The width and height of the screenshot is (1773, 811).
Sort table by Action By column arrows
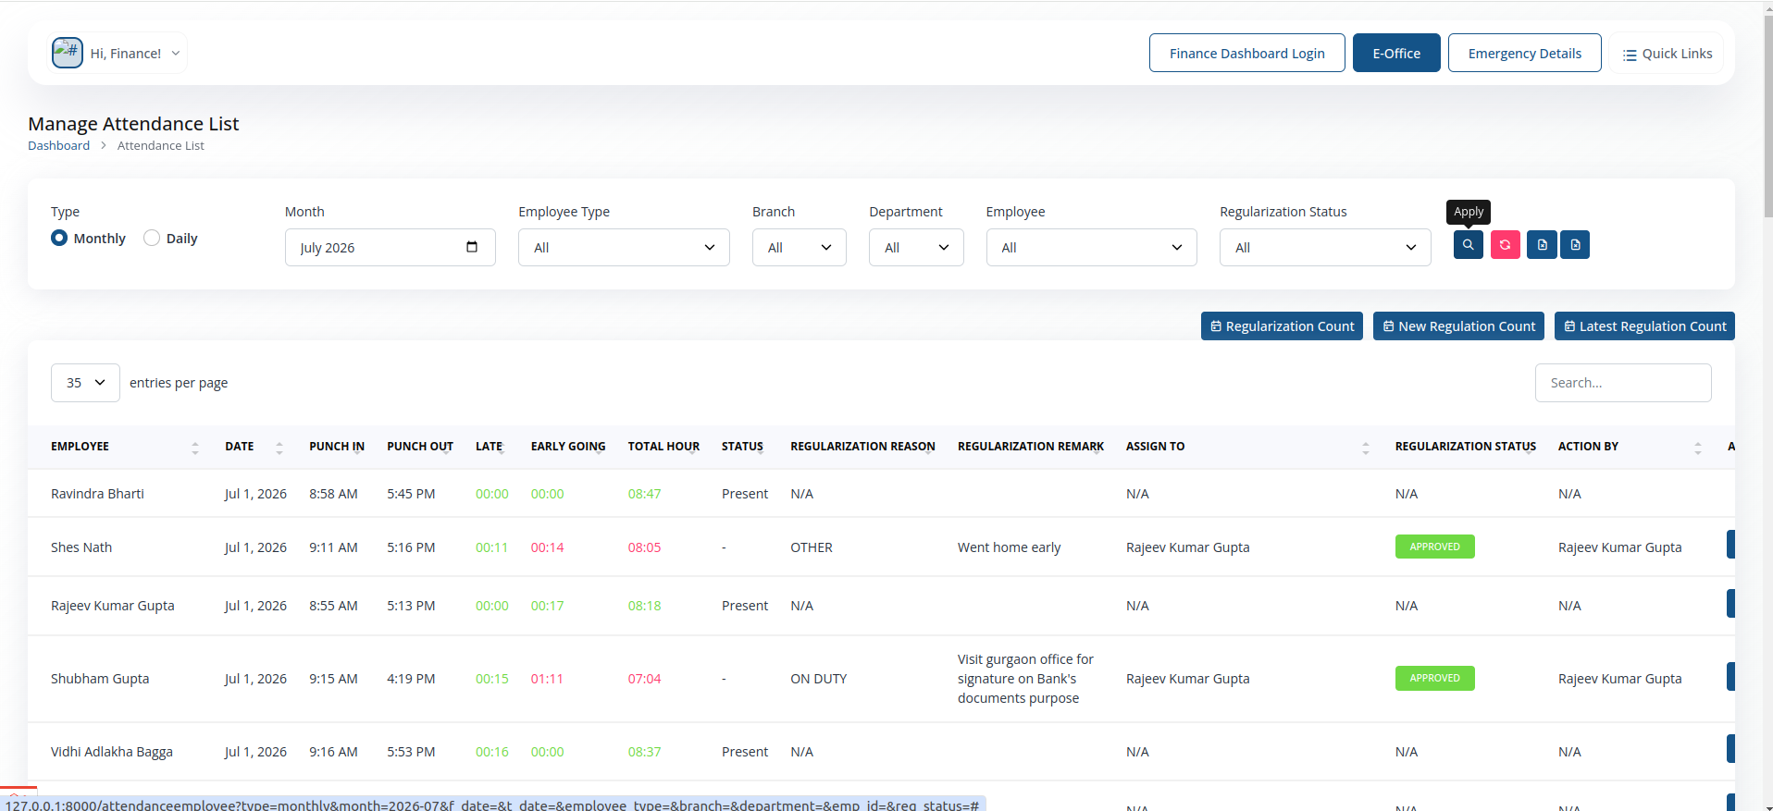1698,448
